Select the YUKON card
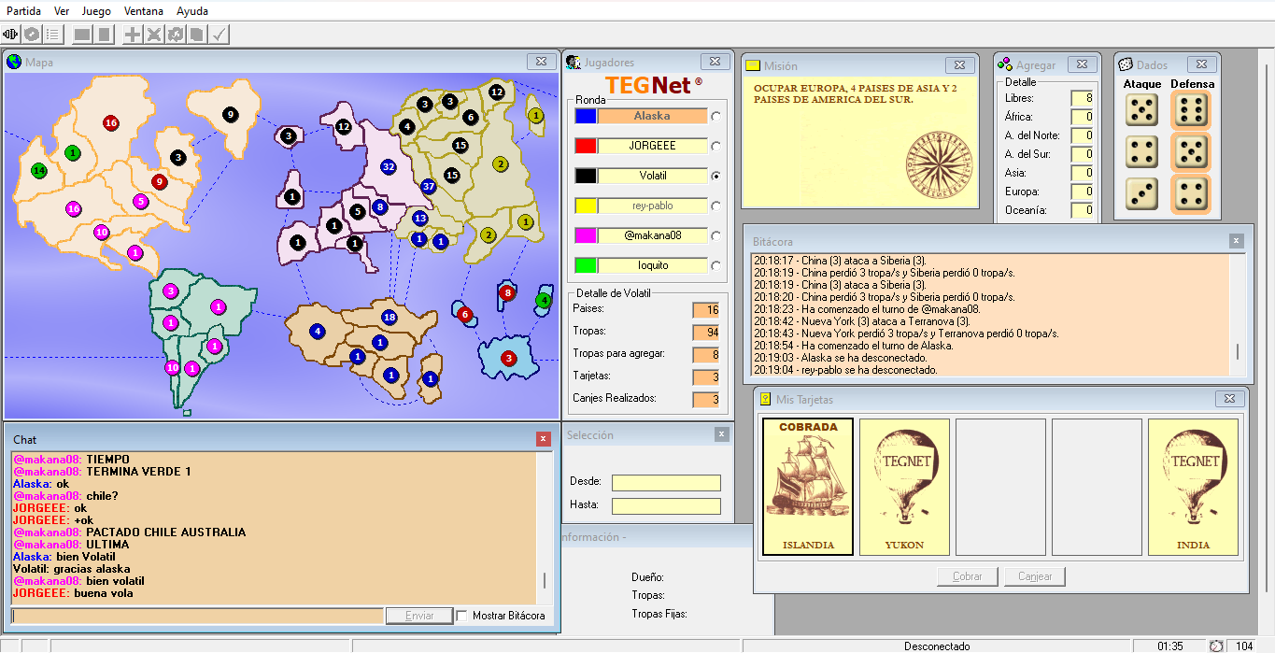1275x653 pixels. [x=904, y=487]
